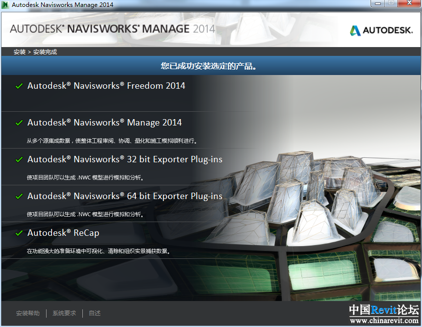The height and width of the screenshot is (327, 422).
Task: Click the Navisworks app icon in the title bar
Action: coord(5,5)
